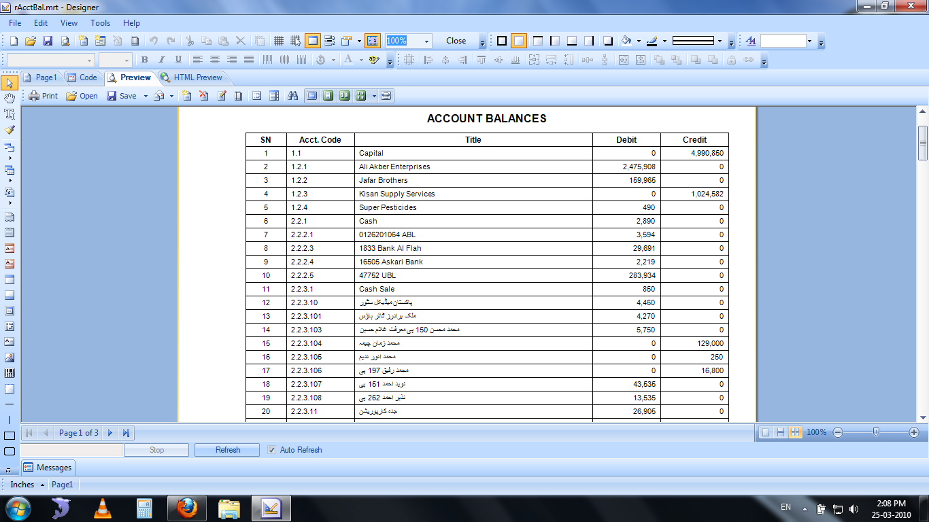This screenshot has height=522, width=929.
Task: Click the Refresh button
Action: pos(227,450)
